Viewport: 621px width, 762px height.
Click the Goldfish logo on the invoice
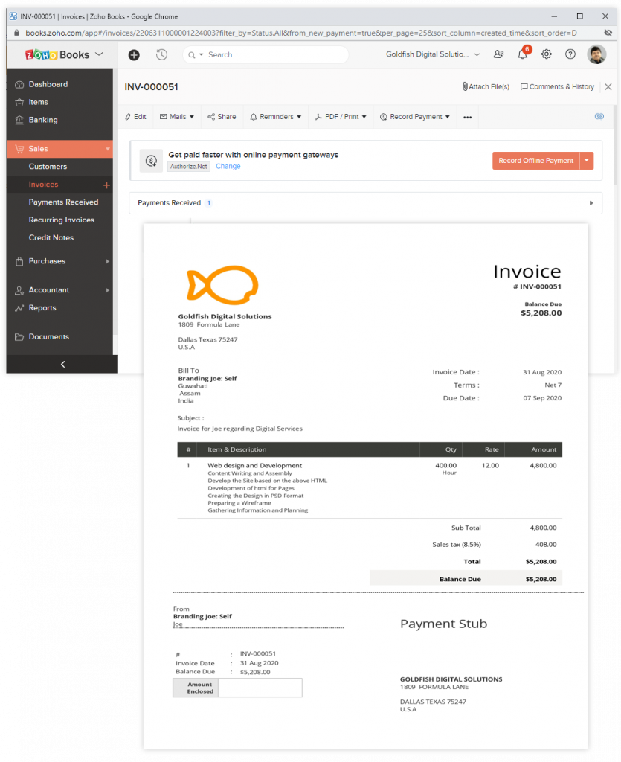[223, 285]
